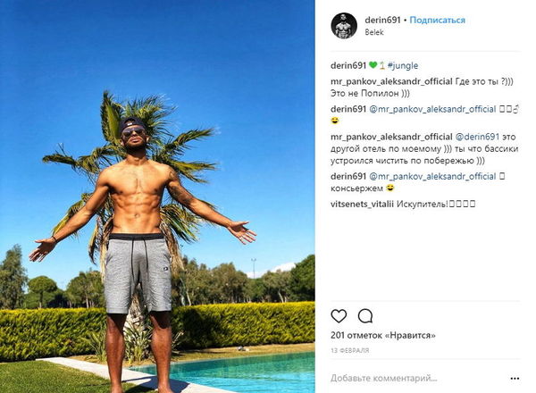Open derin691 username in the caption
This screenshot has height=393, width=536.
[x=348, y=65]
